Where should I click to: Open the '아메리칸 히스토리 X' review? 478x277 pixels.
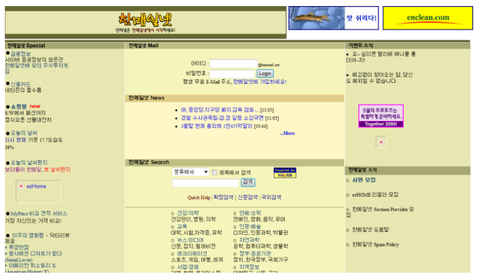pos(32,265)
